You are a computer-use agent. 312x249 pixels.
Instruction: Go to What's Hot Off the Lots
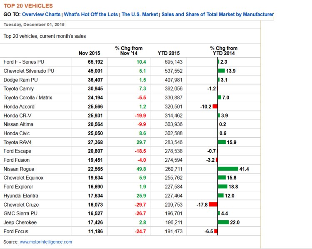point(91,15)
